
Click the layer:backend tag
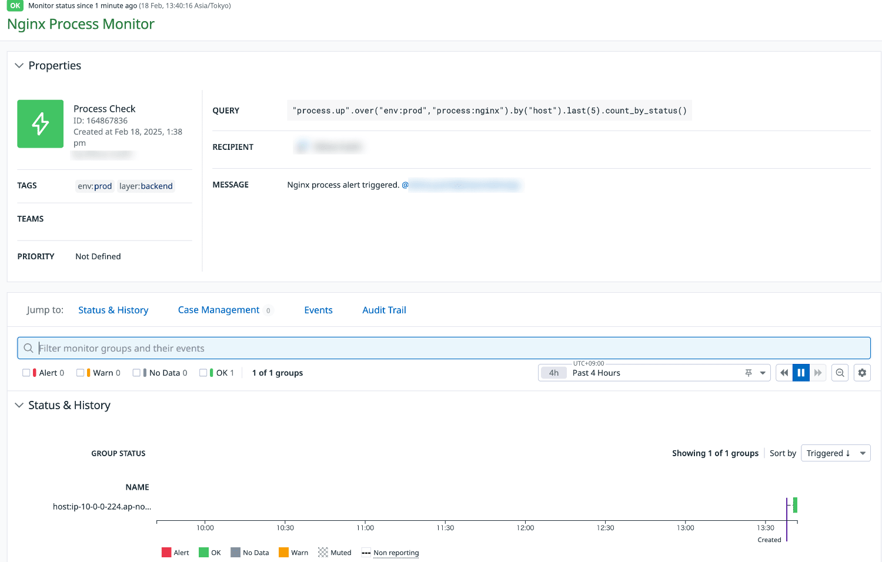point(146,186)
